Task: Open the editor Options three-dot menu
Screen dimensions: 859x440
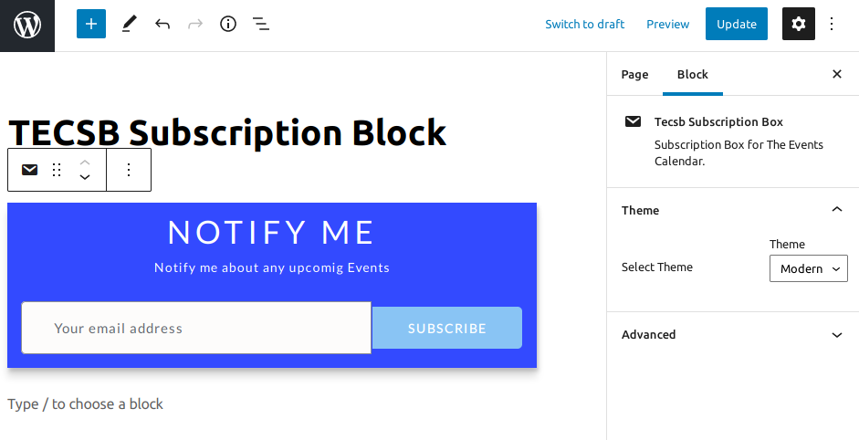Action: pyautogui.click(x=832, y=25)
